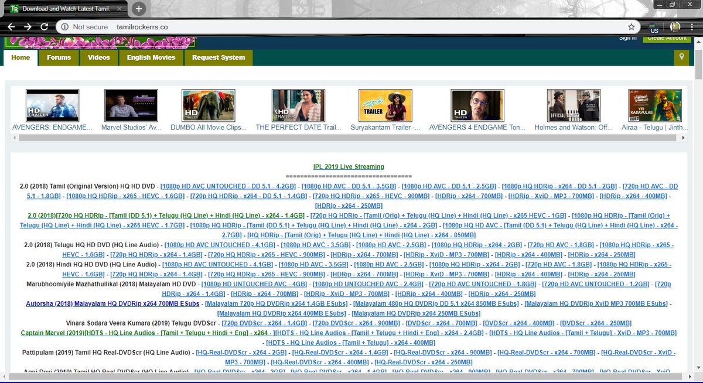The width and height of the screenshot is (703, 383).
Task: Open Autorsha (2018) Malayalam HQ DVDRip 700MB link
Action: 113,304
